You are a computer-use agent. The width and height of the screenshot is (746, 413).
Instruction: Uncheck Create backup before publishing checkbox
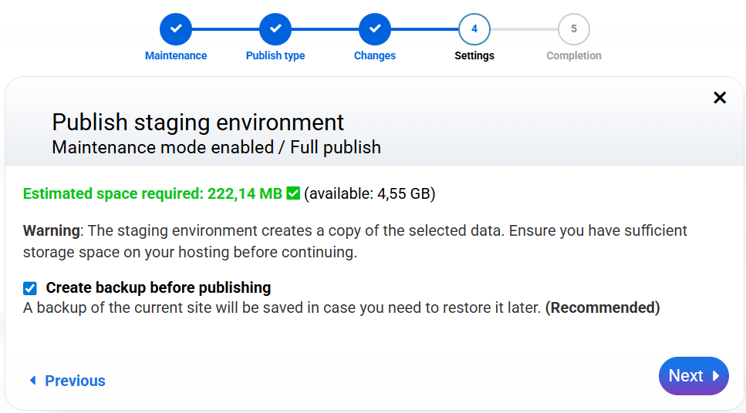click(30, 288)
